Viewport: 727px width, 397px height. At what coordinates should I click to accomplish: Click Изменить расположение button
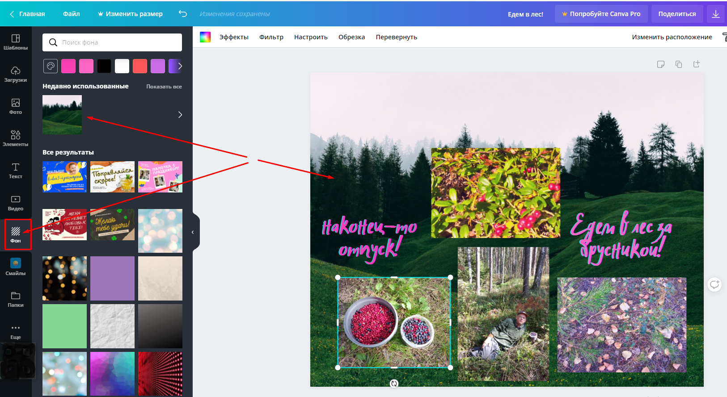(672, 37)
